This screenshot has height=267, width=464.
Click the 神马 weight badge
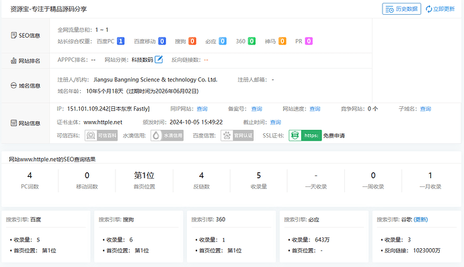282,41
